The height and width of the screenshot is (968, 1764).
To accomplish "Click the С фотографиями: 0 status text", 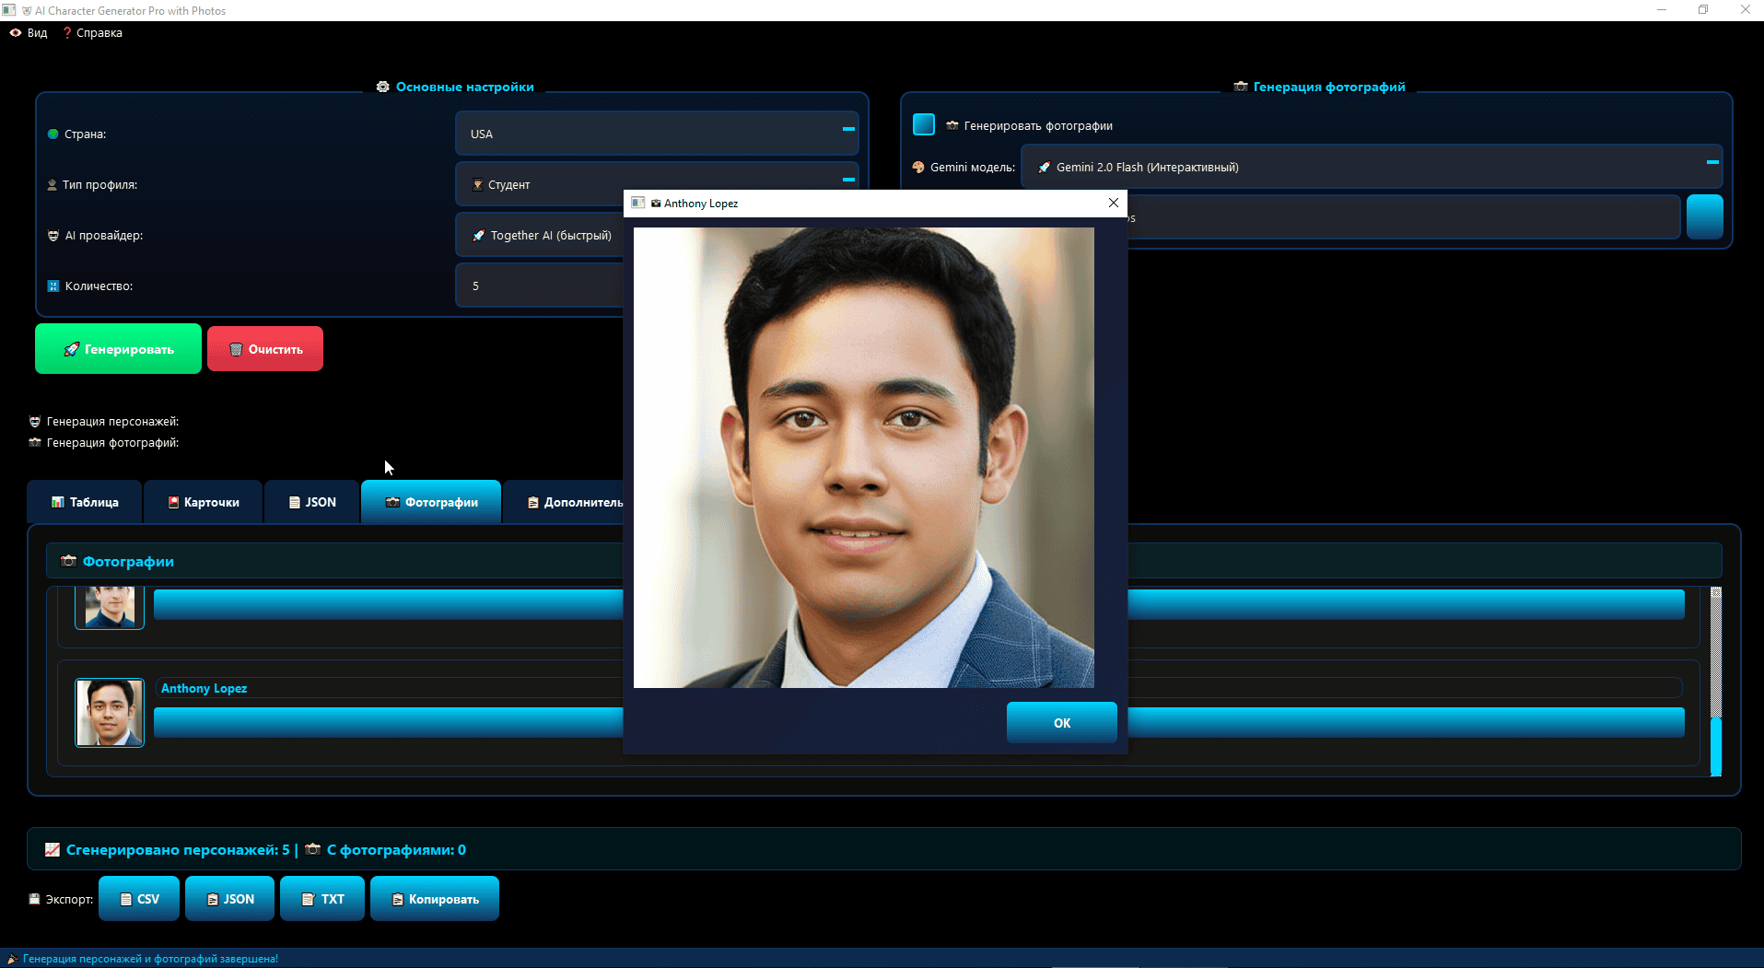I will (x=396, y=849).
